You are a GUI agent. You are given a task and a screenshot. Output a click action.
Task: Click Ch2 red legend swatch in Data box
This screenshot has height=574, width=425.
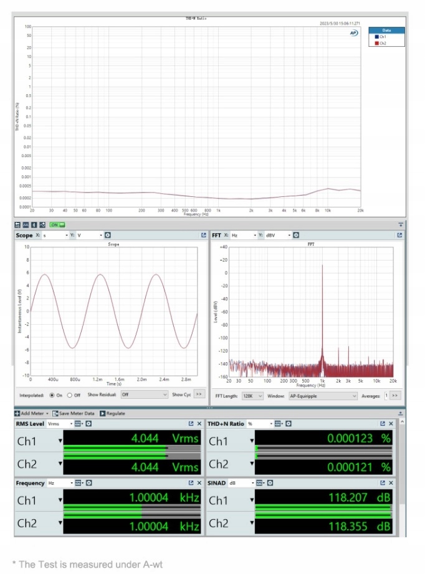tap(376, 43)
